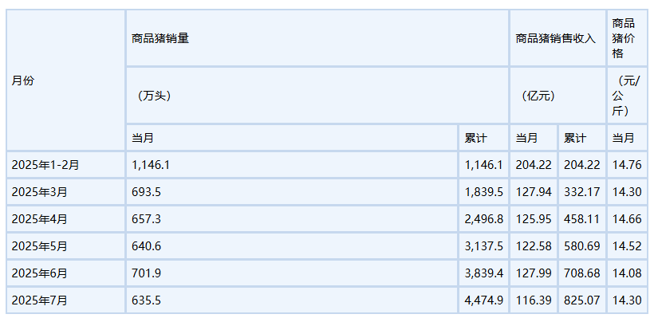Image resolution: width=658 pixels, height=318 pixels.
Task: Select the 商品猪销量 header cell
Action: (x=317, y=38)
